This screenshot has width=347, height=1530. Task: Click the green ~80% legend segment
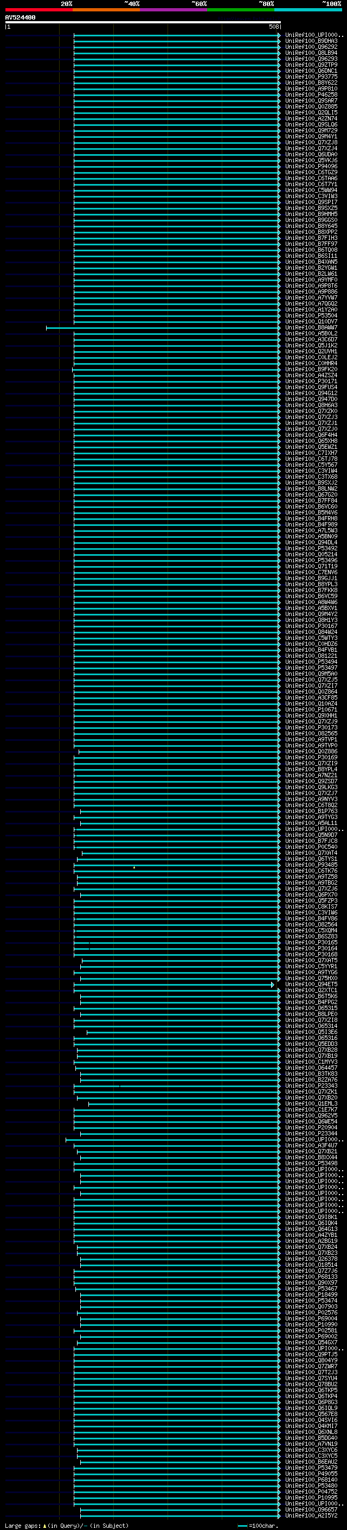(241, 10)
